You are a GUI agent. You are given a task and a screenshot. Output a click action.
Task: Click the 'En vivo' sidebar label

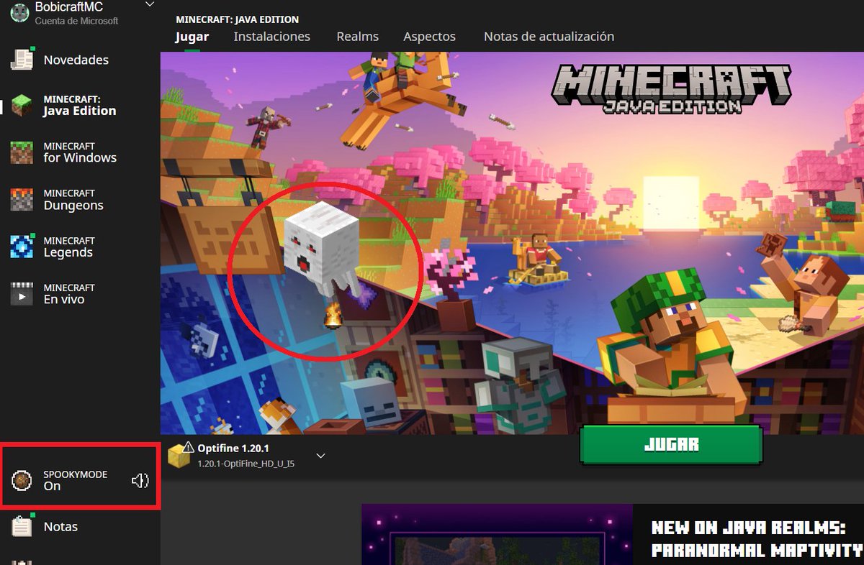click(64, 299)
